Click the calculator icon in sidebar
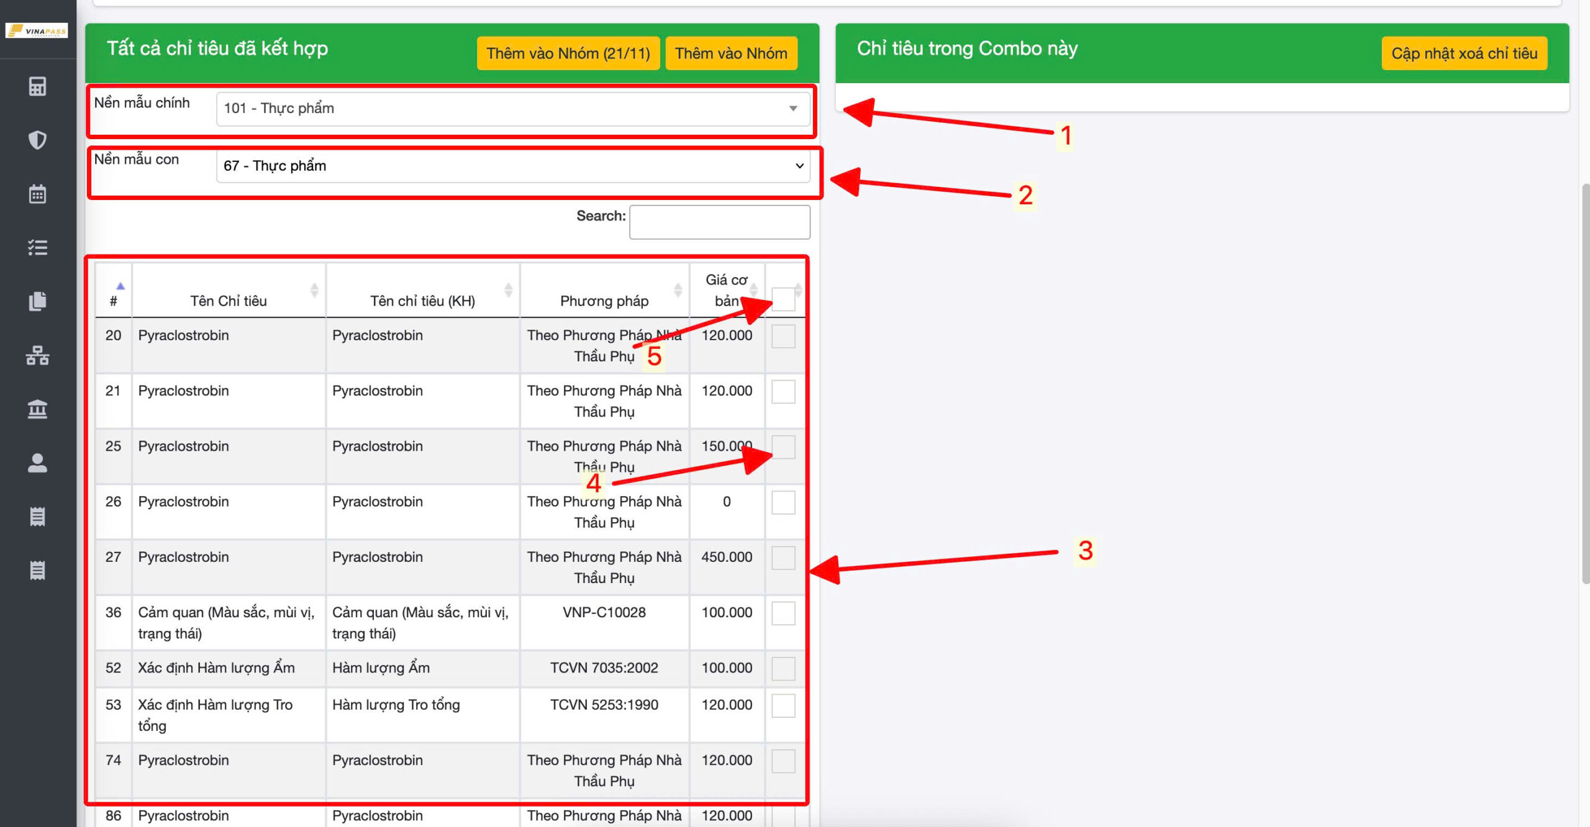 37,86
